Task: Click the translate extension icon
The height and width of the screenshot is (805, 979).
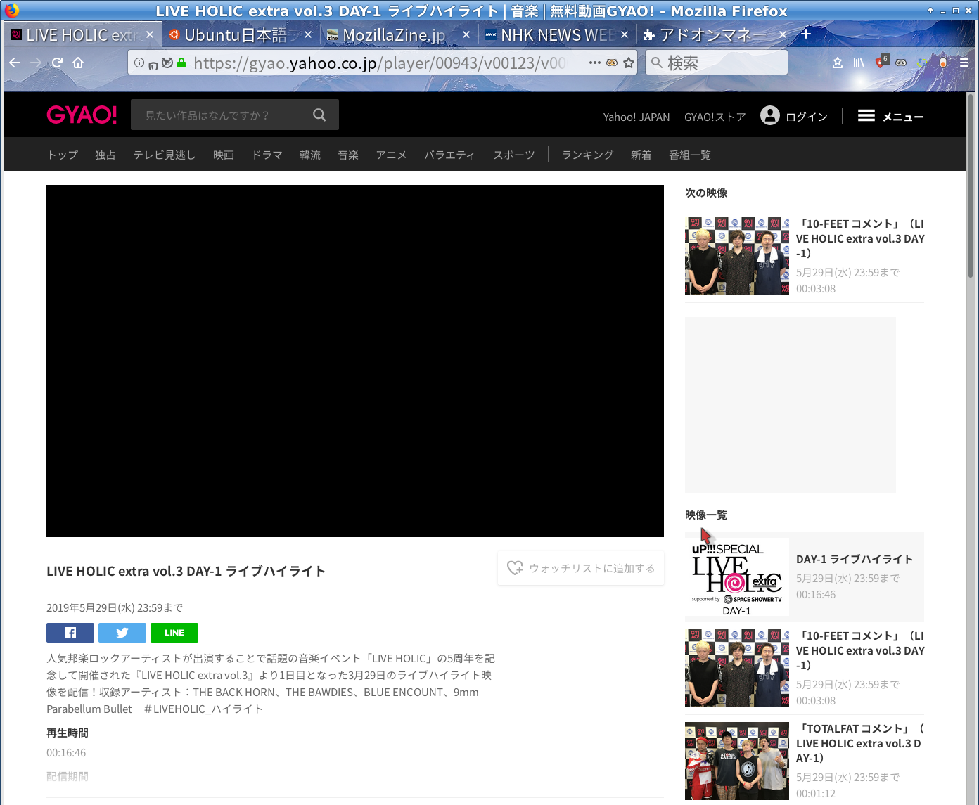Action: pos(922,63)
